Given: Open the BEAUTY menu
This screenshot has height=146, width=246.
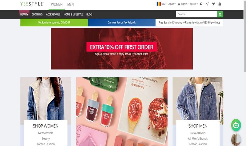Looking at the screenshot, I should pos(24,14).
